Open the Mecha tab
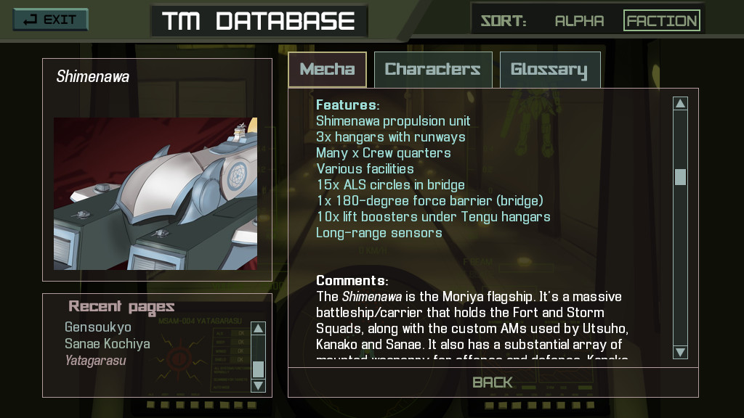The image size is (744, 418). 328,70
